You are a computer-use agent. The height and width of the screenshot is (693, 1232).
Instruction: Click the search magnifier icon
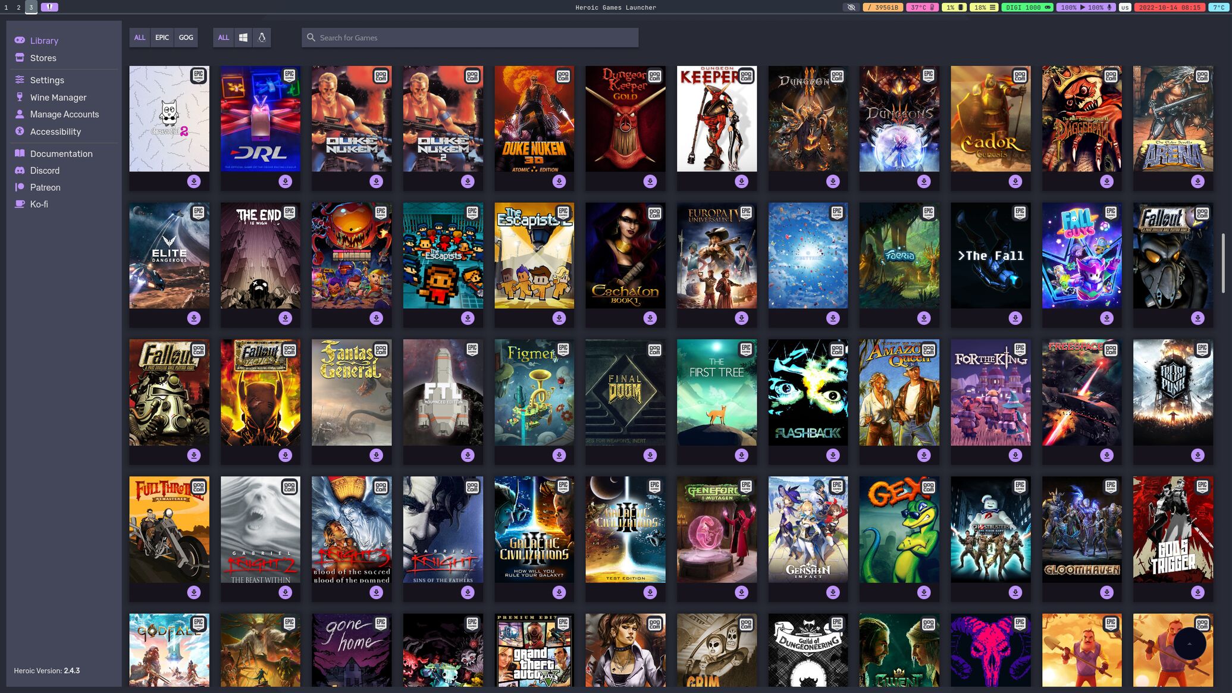tap(311, 37)
